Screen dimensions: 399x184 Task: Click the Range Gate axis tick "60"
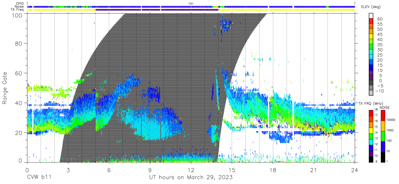(x=19, y=73)
